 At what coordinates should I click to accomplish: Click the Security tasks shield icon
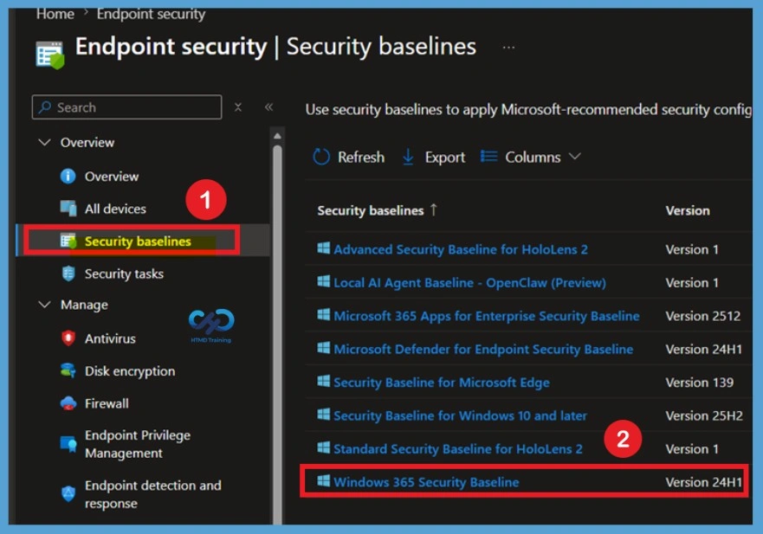click(68, 273)
